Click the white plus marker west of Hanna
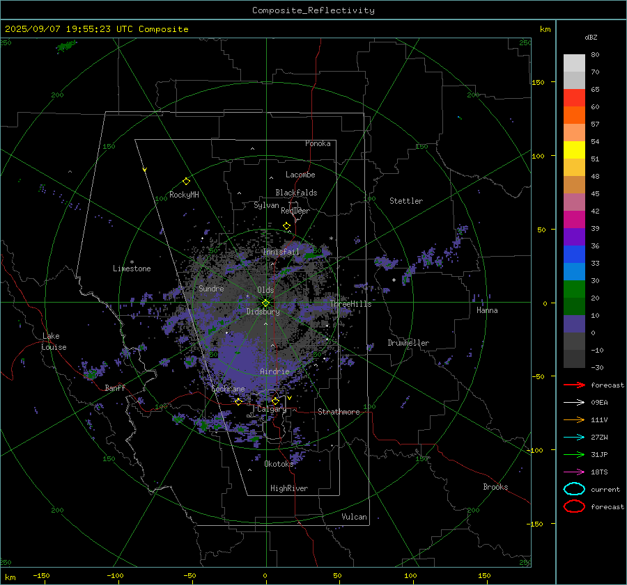Viewport: 627px width, 585px height. click(394, 280)
